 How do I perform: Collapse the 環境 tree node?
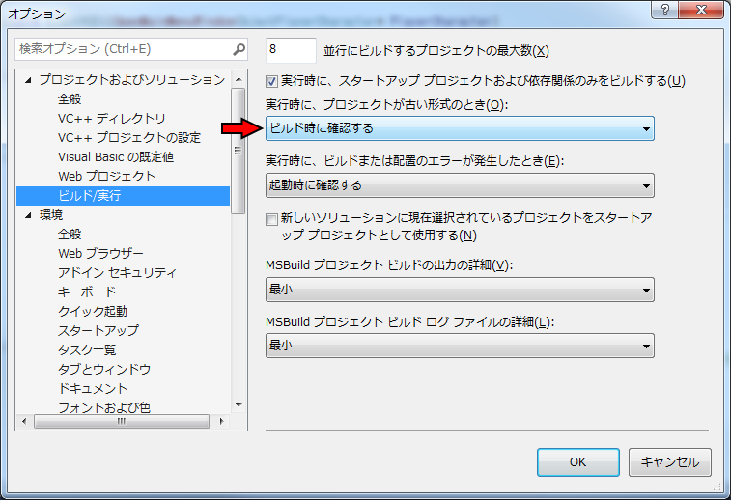[x=29, y=215]
